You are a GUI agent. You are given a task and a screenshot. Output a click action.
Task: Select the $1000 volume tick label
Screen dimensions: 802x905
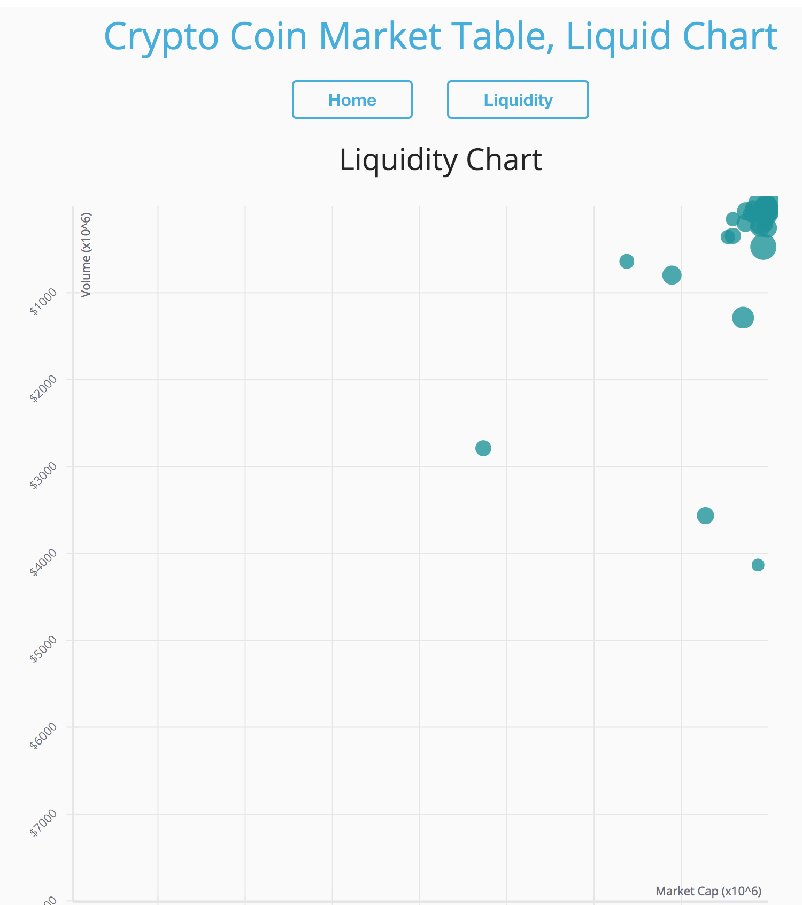click(43, 302)
